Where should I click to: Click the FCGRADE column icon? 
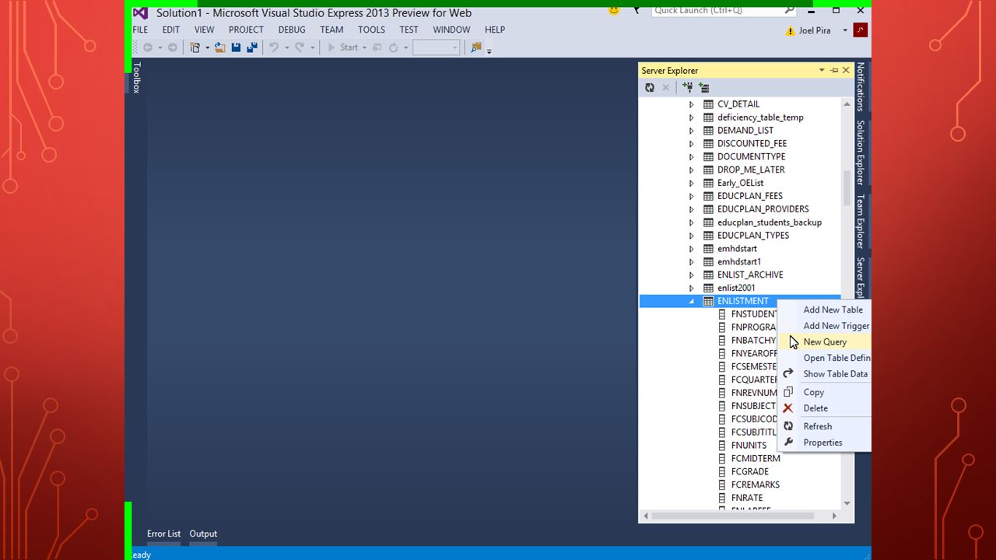click(722, 471)
